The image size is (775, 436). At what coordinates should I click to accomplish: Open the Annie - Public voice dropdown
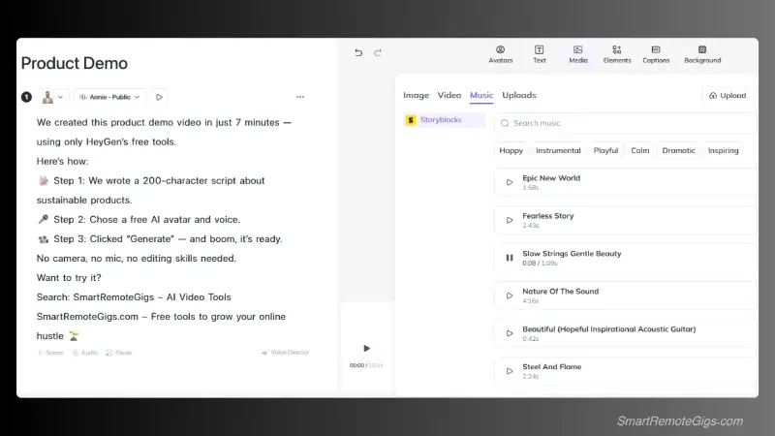pyautogui.click(x=109, y=97)
